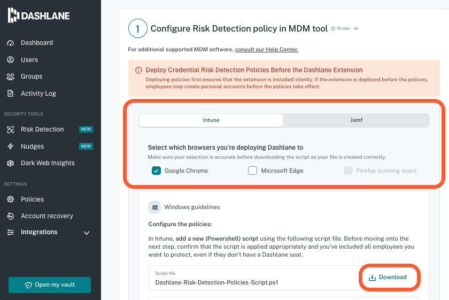Viewport: 449px width, 300px height.
Task: Click the Dashlane-Risk-Detection-Policies-Script.ps1 file name
Action: tap(216, 282)
